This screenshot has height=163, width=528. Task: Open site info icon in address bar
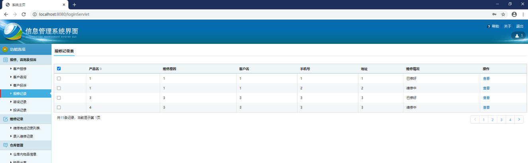click(x=34, y=14)
